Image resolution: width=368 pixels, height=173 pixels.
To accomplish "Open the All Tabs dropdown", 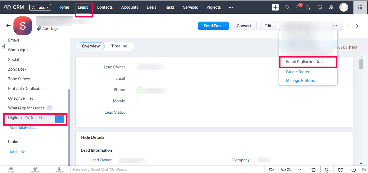I will pyautogui.click(x=40, y=7).
